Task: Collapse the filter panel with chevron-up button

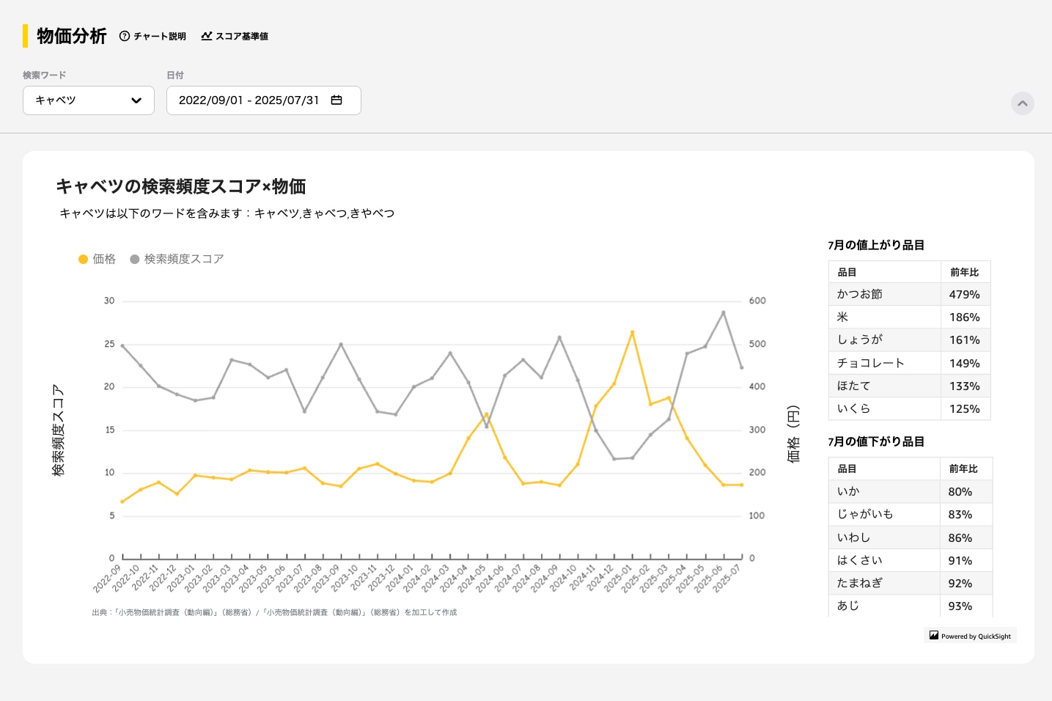Action: (x=1022, y=103)
